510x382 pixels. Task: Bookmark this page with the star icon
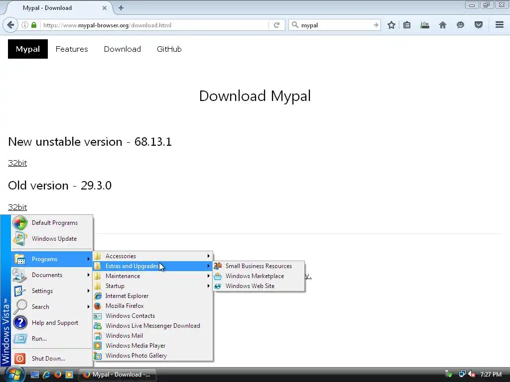391,25
